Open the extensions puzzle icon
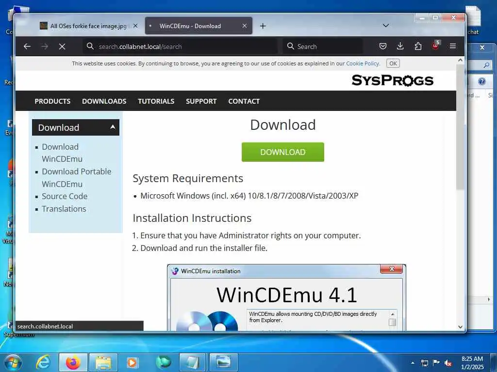Viewport: 497px width, 372px height. [x=418, y=46]
